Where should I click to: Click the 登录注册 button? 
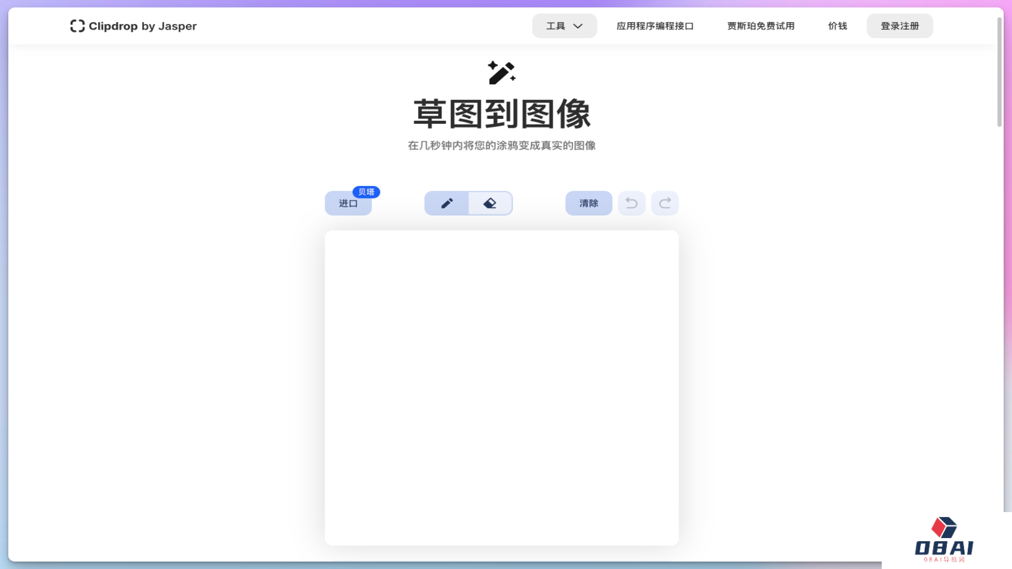(899, 26)
